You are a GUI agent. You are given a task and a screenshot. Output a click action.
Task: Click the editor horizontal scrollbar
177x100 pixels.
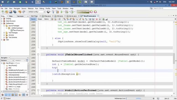click(x=94, y=96)
